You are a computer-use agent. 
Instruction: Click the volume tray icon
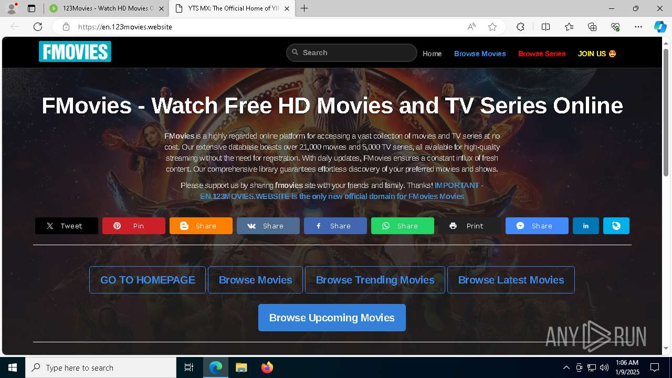[x=604, y=367]
